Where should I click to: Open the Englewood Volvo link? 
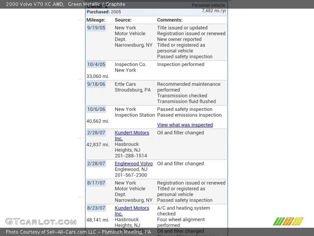[133, 164]
